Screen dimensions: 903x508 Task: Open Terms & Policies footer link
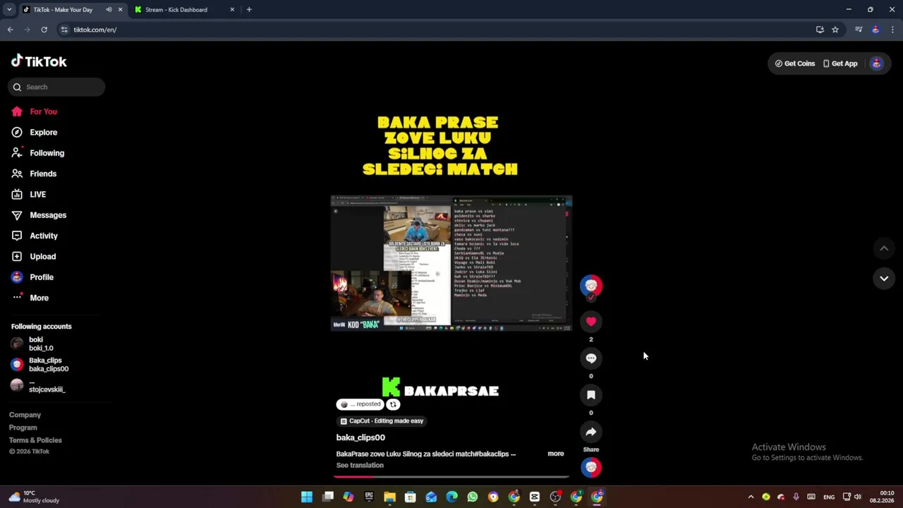point(35,440)
